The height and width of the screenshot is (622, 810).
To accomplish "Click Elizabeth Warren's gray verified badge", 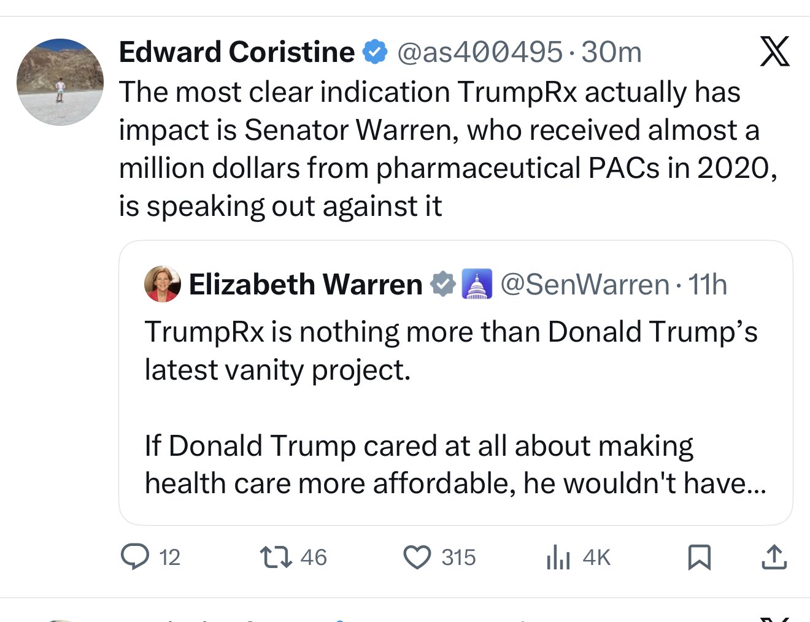I will coord(442,285).
